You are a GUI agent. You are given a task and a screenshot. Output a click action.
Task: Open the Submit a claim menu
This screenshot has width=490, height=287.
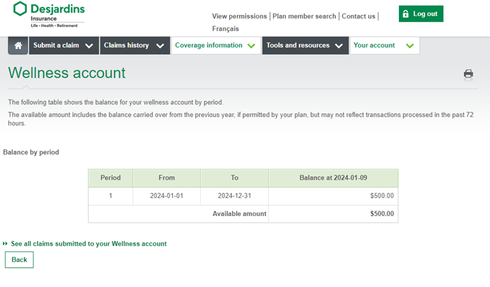(x=56, y=45)
